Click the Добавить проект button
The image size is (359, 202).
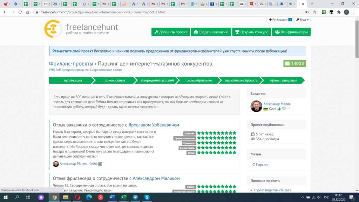171,32
